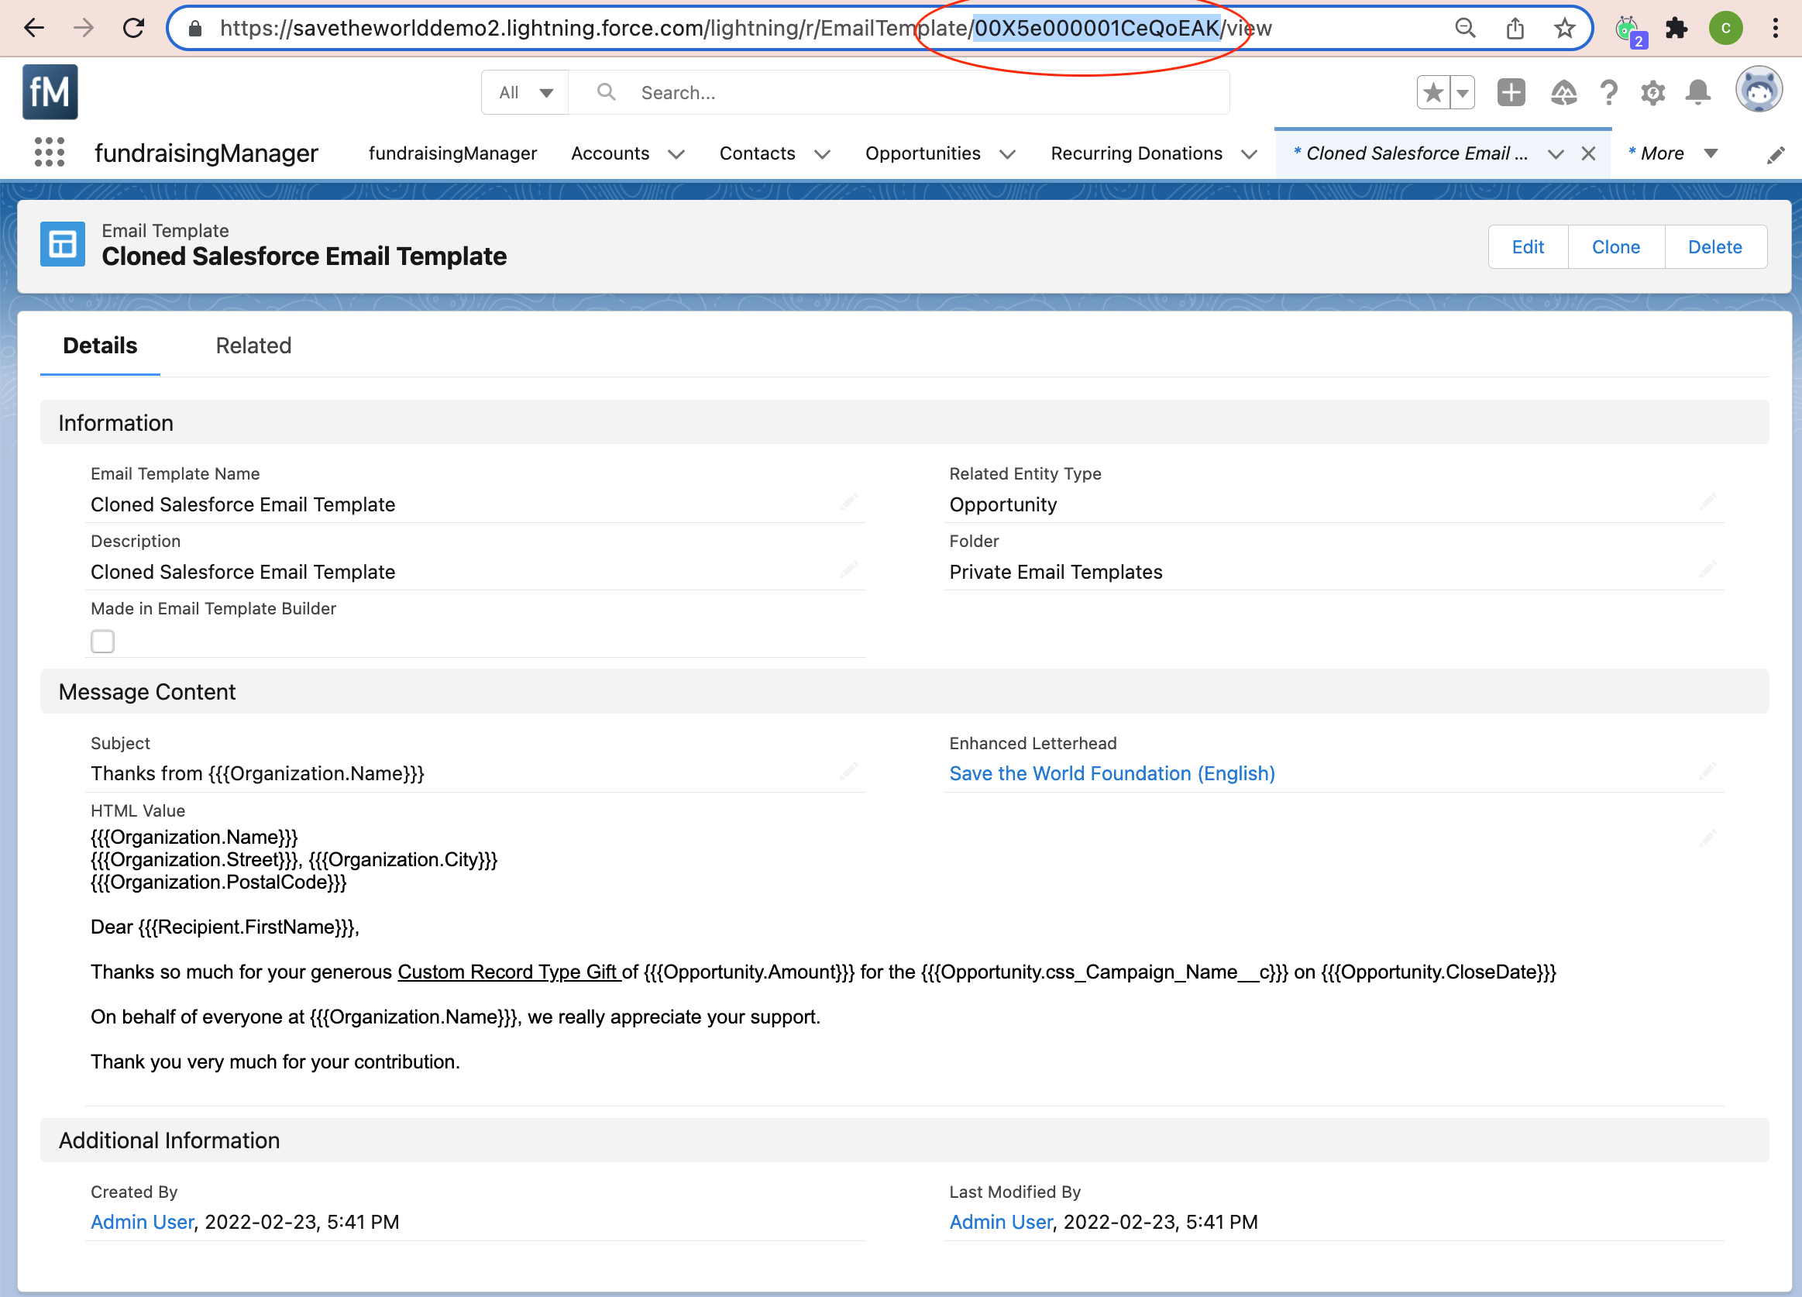
Task: Open Global Actions plus icon
Action: click(1511, 93)
